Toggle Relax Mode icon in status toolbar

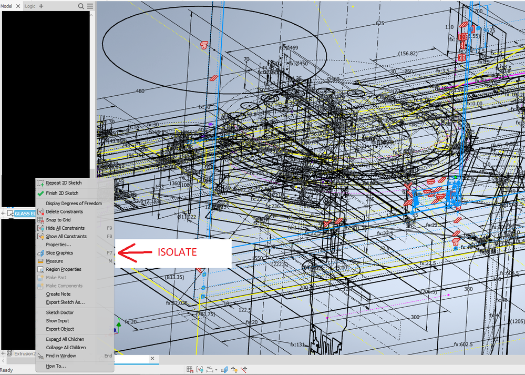(x=244, y=370)
